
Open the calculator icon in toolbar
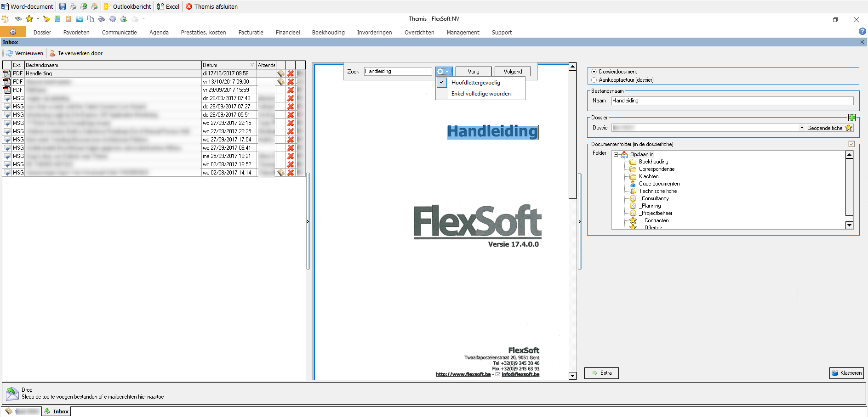pos(57,19)
